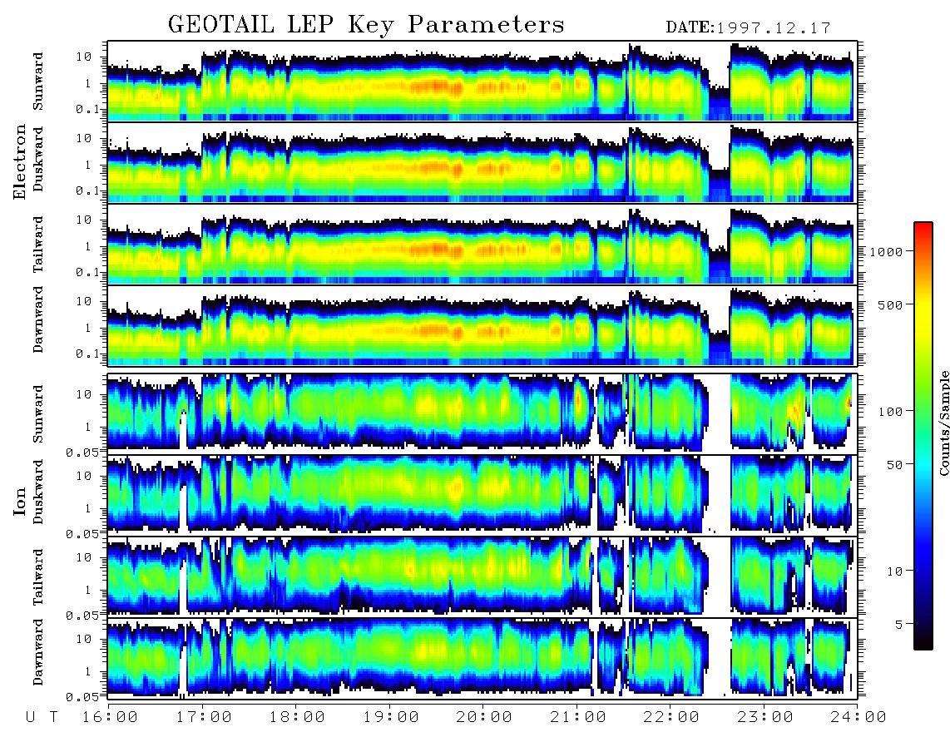The image size is (950, 732).
Task: Click the GEOTAIL LEP Key Parameters title
Action: click(x=366, y=25)
